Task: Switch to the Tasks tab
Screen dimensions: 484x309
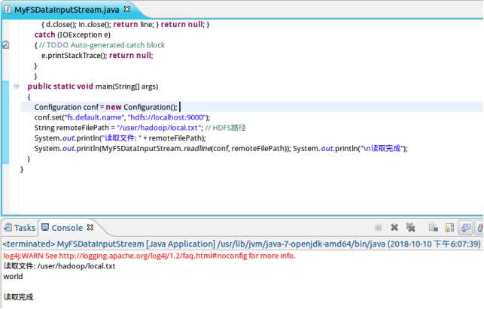Action: pos(20,228)
